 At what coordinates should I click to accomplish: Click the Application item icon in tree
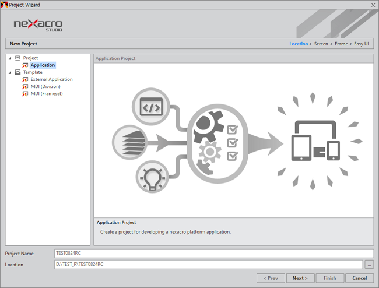[25, 65]
